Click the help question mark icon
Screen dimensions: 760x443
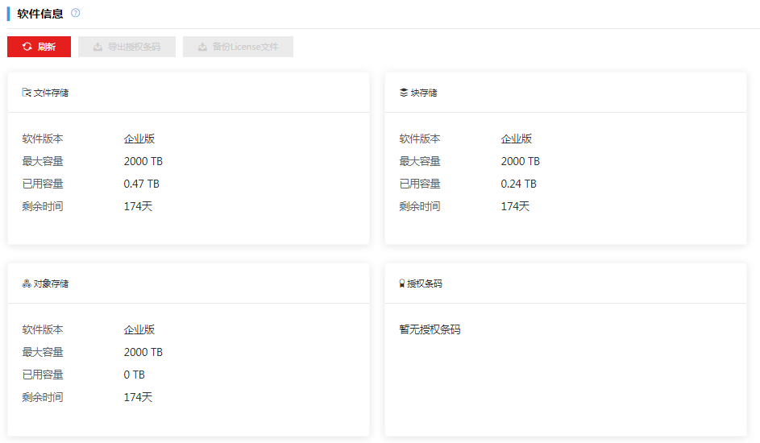click(76, 13)
